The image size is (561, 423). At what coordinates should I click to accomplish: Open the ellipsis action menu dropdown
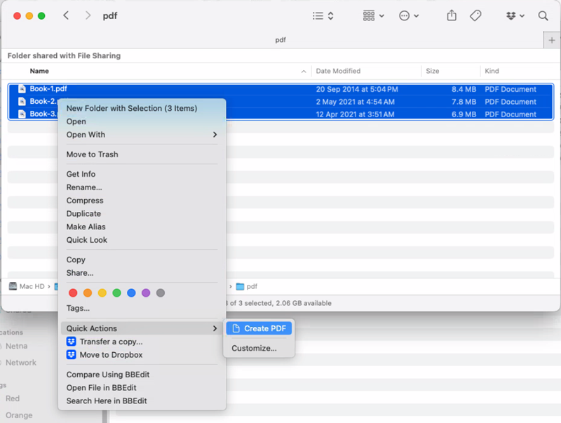click(409, 15)
